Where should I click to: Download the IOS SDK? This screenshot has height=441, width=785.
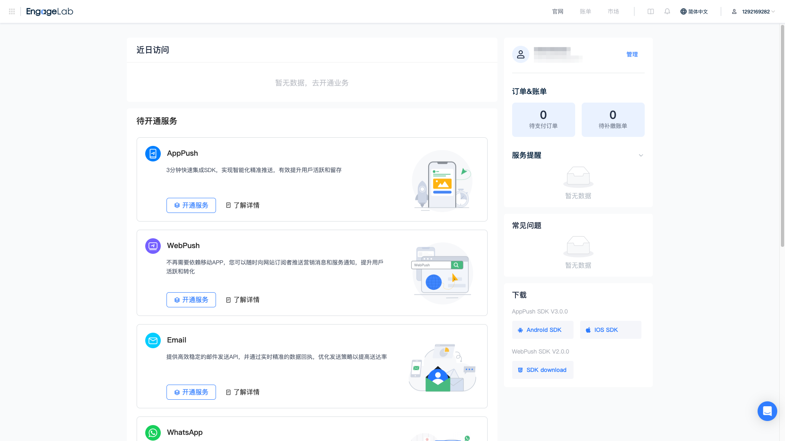click(x=610, y=330)
